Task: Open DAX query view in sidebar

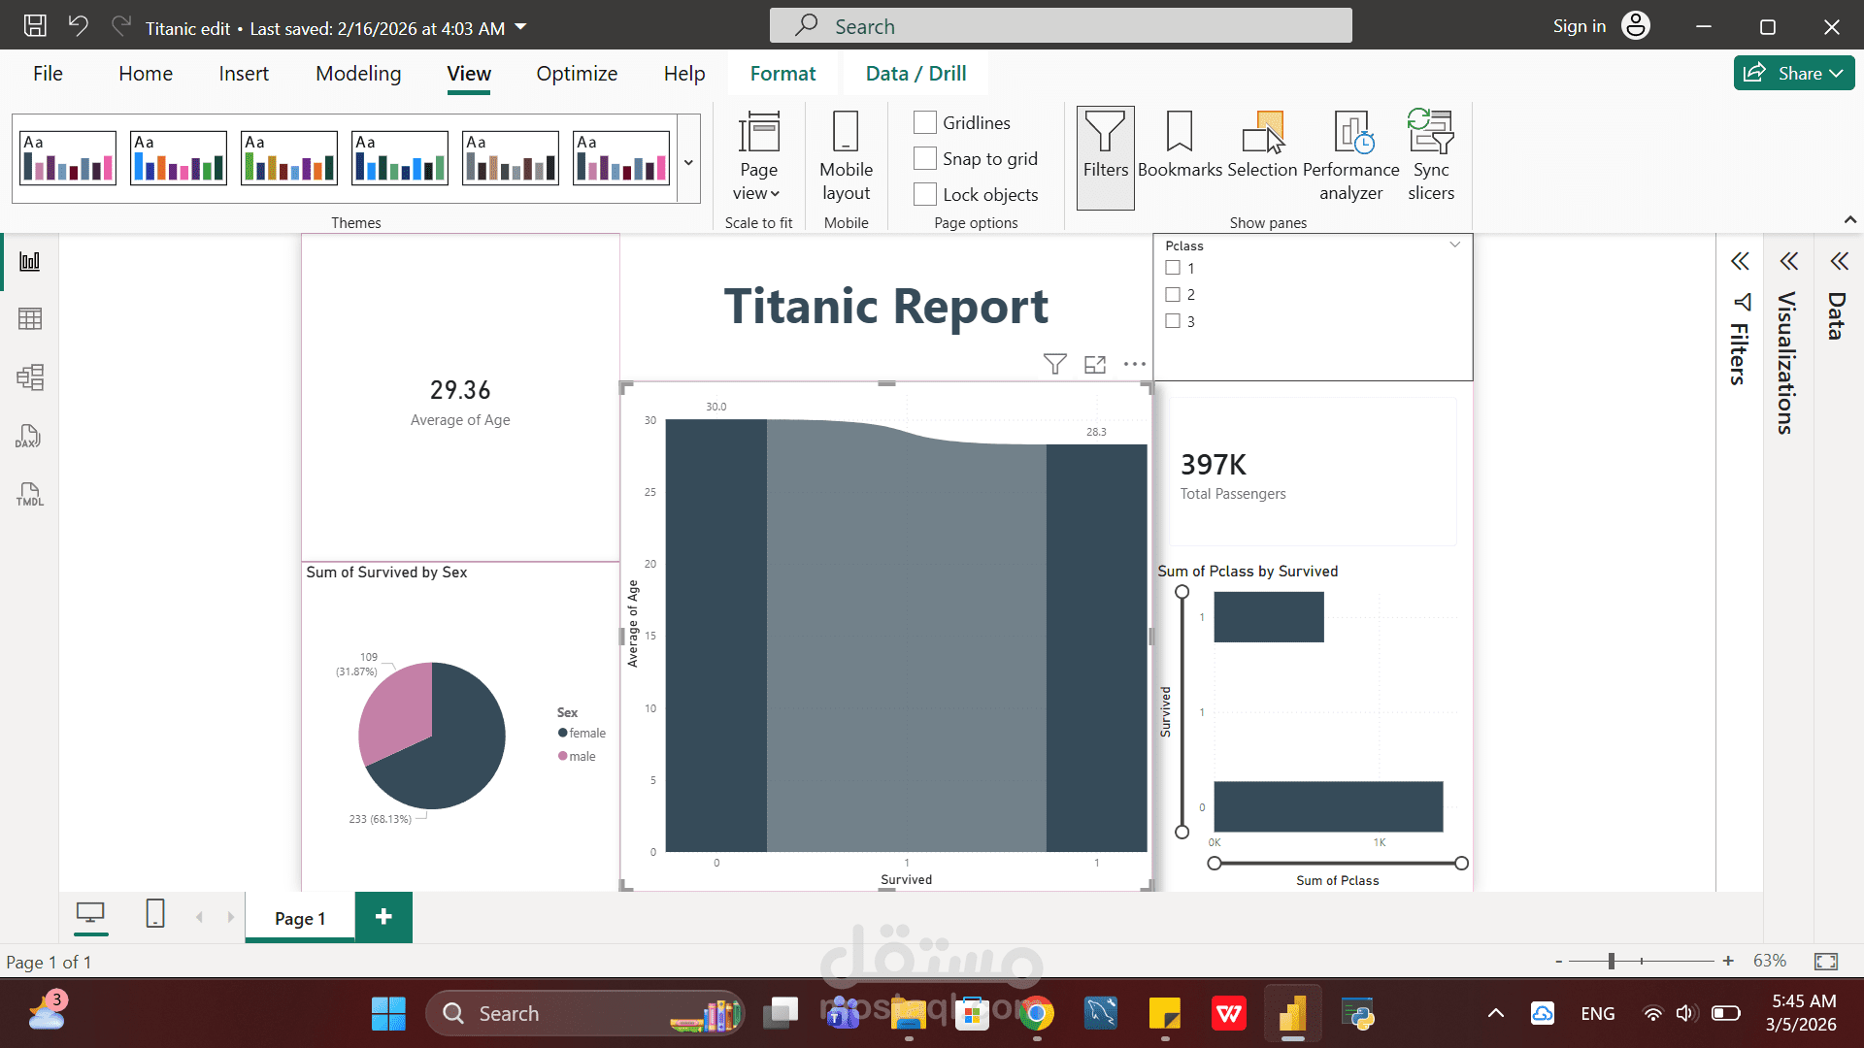Action: pyautogui.click(x=30, y=436)
